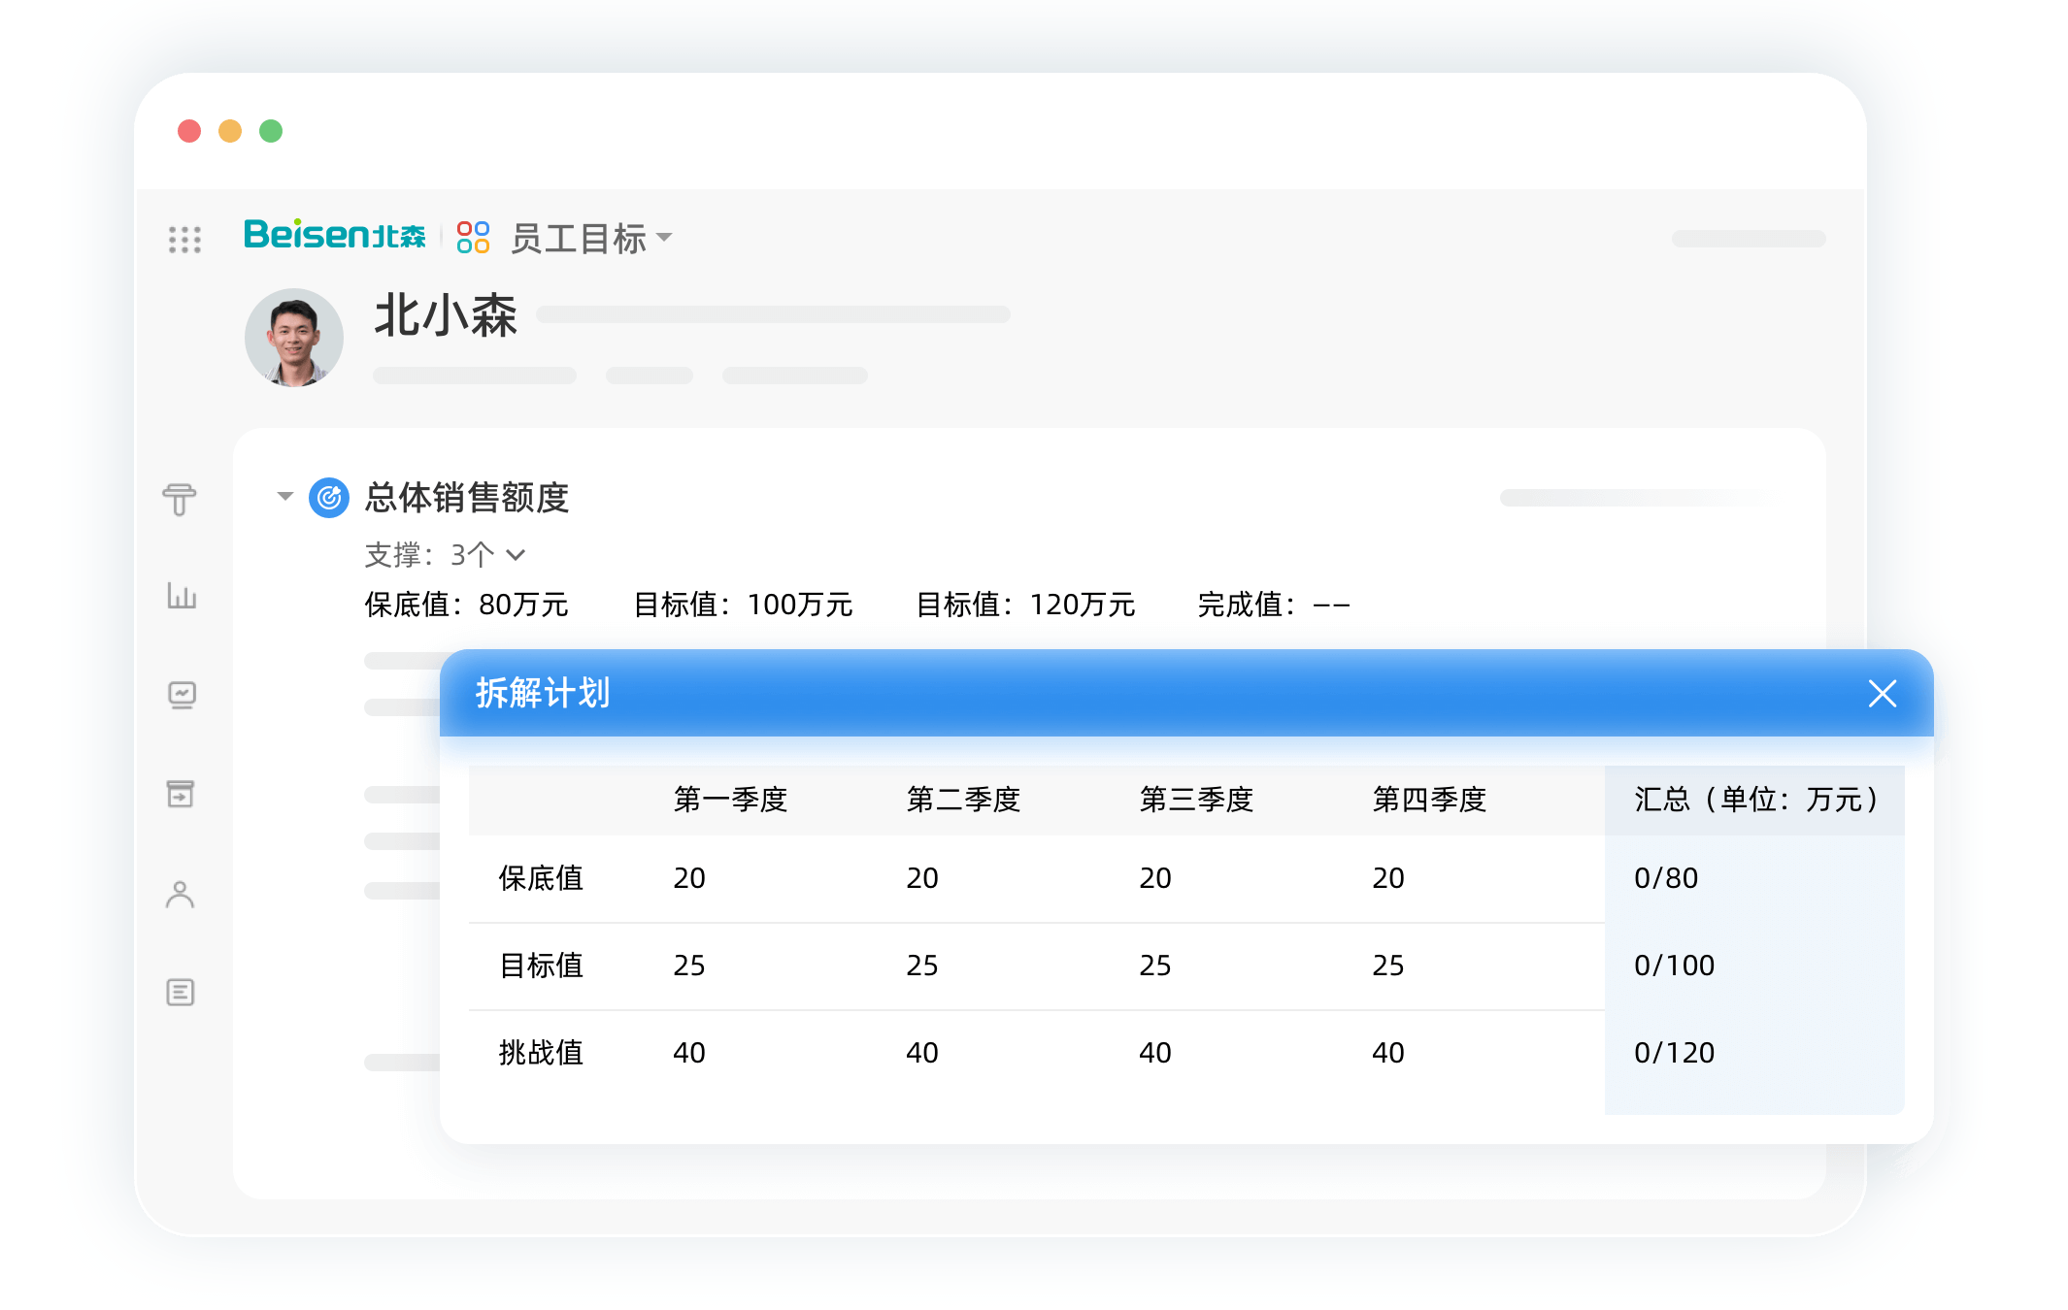Collapse the 总体销售额度 goal triangle

pyautogui.click(x=284, y=497)
